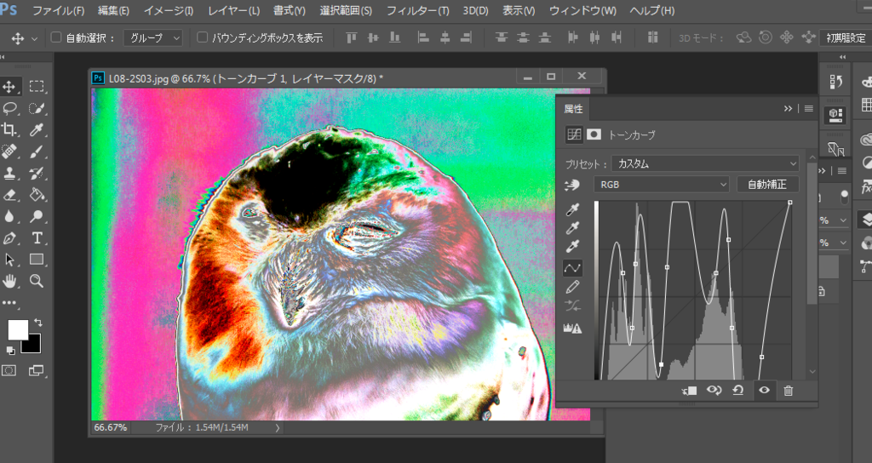Change screen mode from toolbox

(36, 370)
